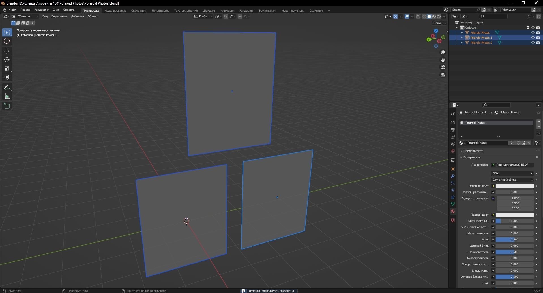Viewport: 543px width, 293px height.
Task: Open the Добавить menu in the viewport
Action: (x=77, y=16)
